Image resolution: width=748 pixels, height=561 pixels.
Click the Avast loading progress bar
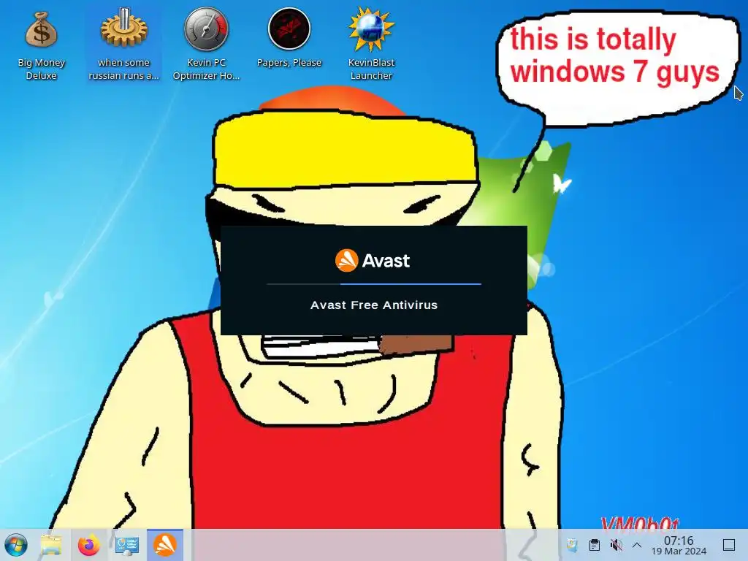click(374, 284)
